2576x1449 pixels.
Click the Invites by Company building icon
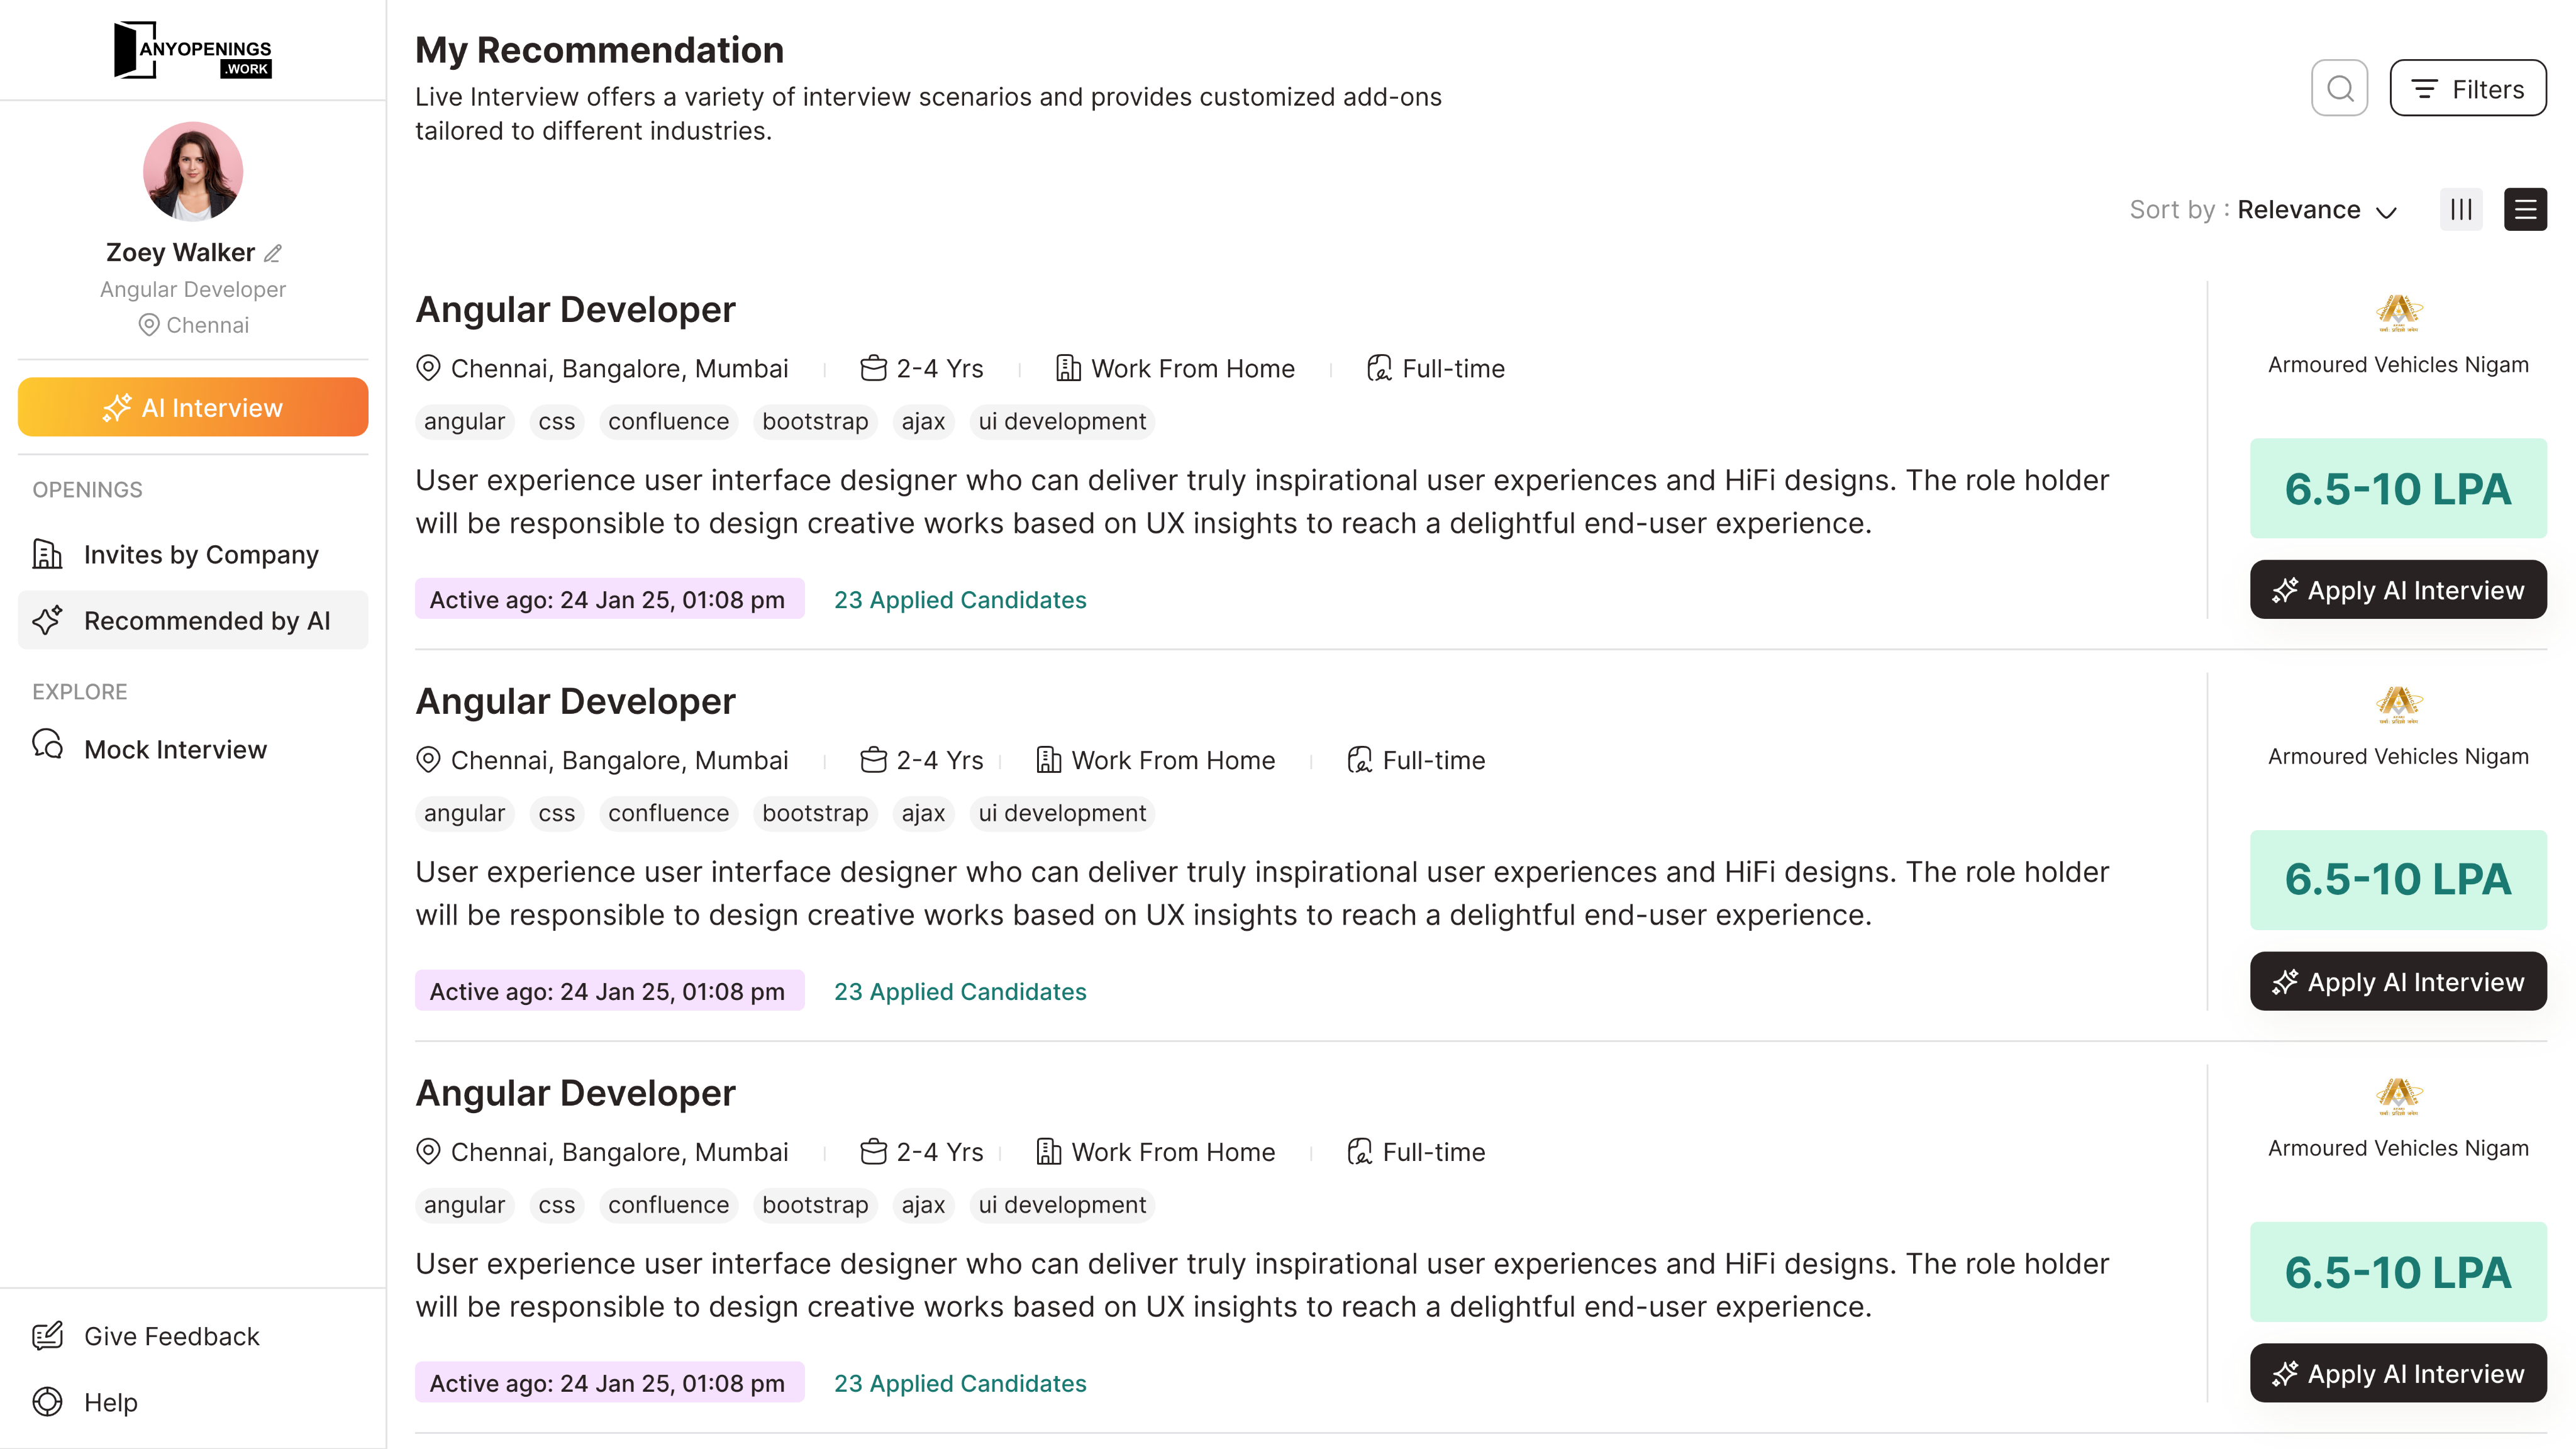[47, 554]
